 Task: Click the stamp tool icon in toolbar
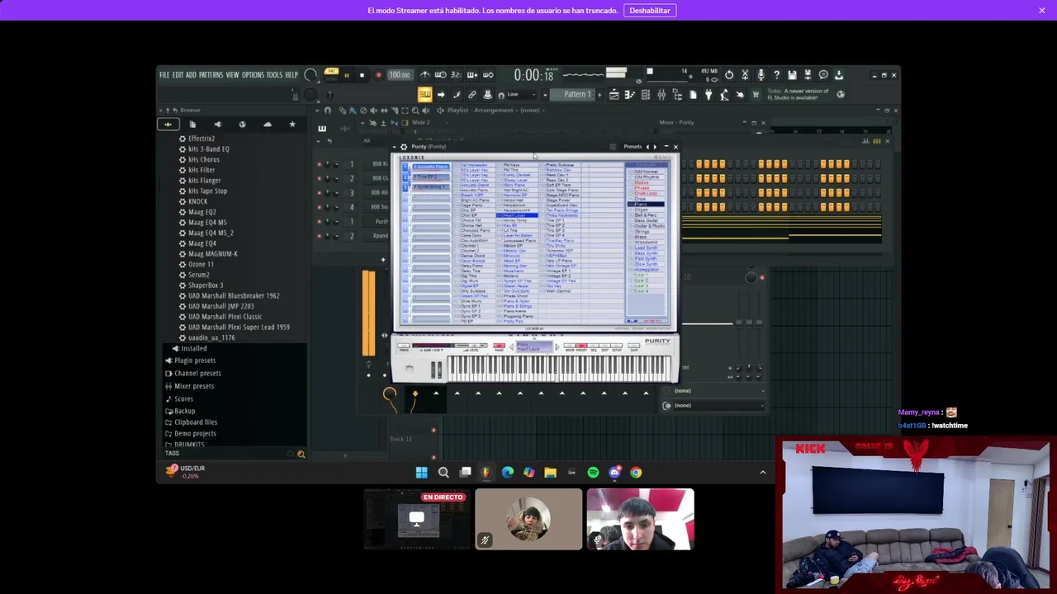487,94
